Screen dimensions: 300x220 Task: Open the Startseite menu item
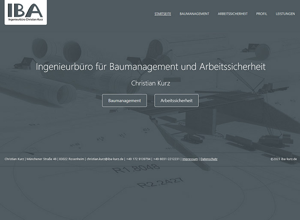point(162,14)
